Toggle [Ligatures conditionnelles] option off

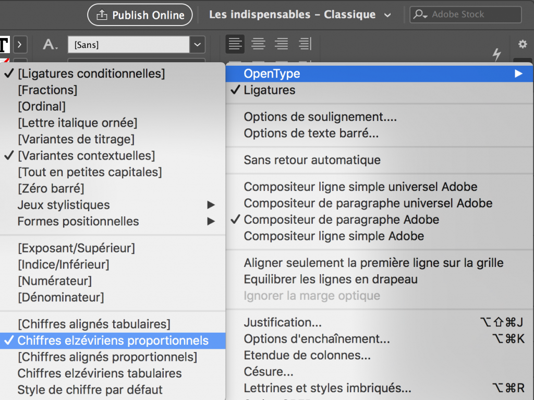pyautogui.click(x=91, y=74)
